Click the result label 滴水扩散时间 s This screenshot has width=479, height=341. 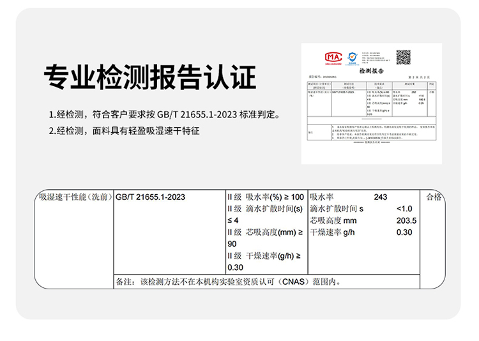coord(337,209)
